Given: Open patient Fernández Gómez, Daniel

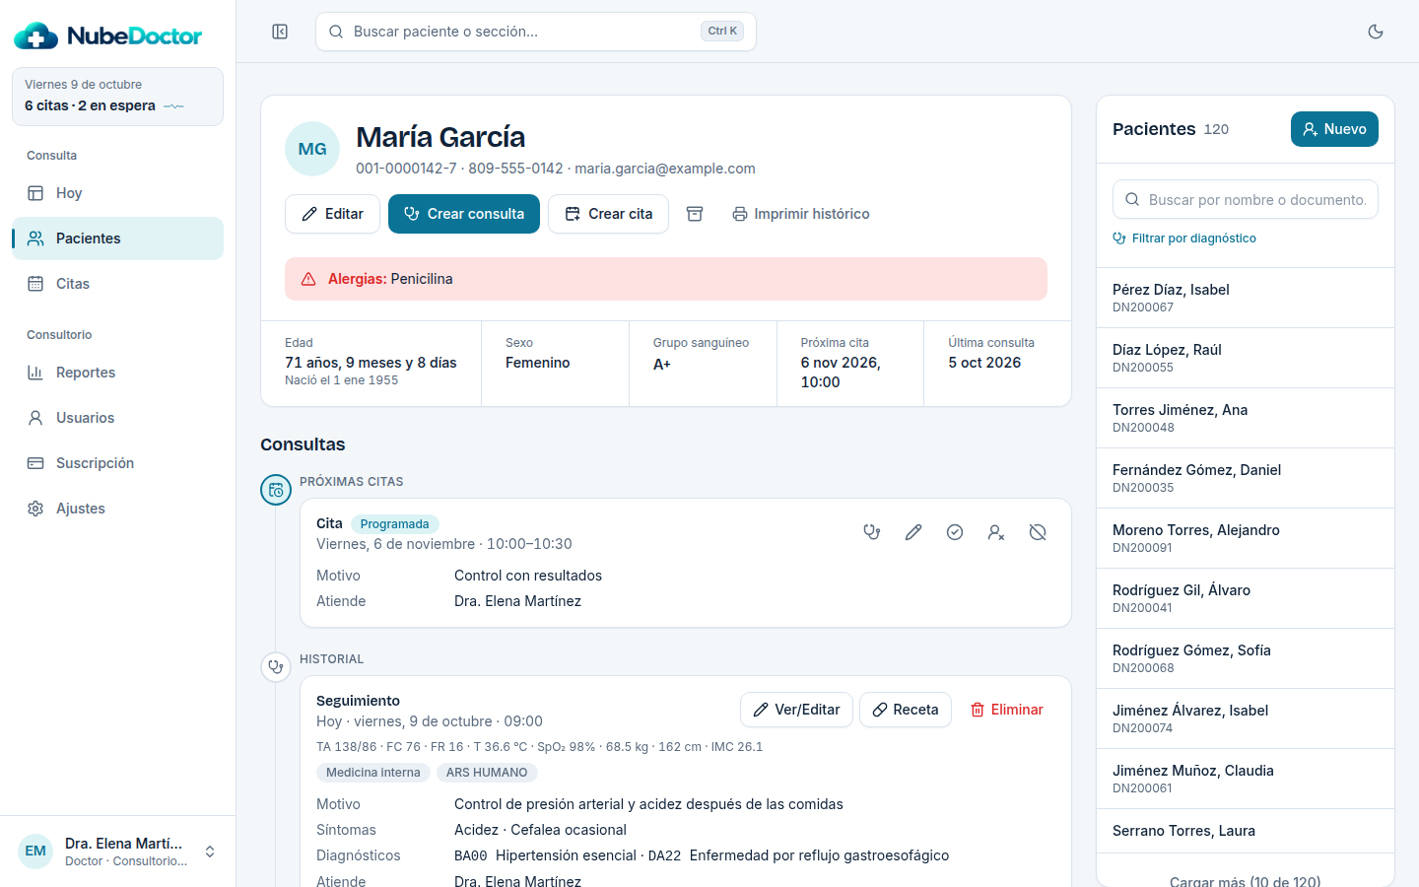Looking at the screenshot, I should click(x=1246, y=478).
